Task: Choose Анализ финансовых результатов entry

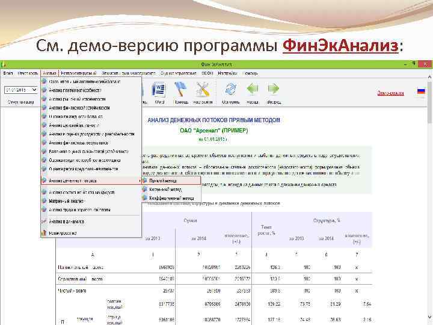Action: click(91, 143)
